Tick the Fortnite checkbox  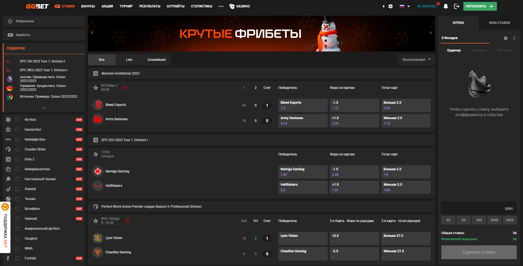(18, 258)
